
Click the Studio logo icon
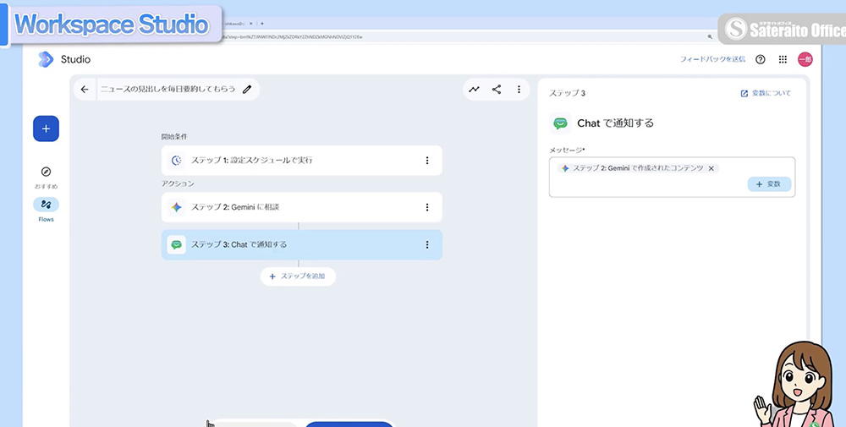pyautogui.click(x=46, y=59)
